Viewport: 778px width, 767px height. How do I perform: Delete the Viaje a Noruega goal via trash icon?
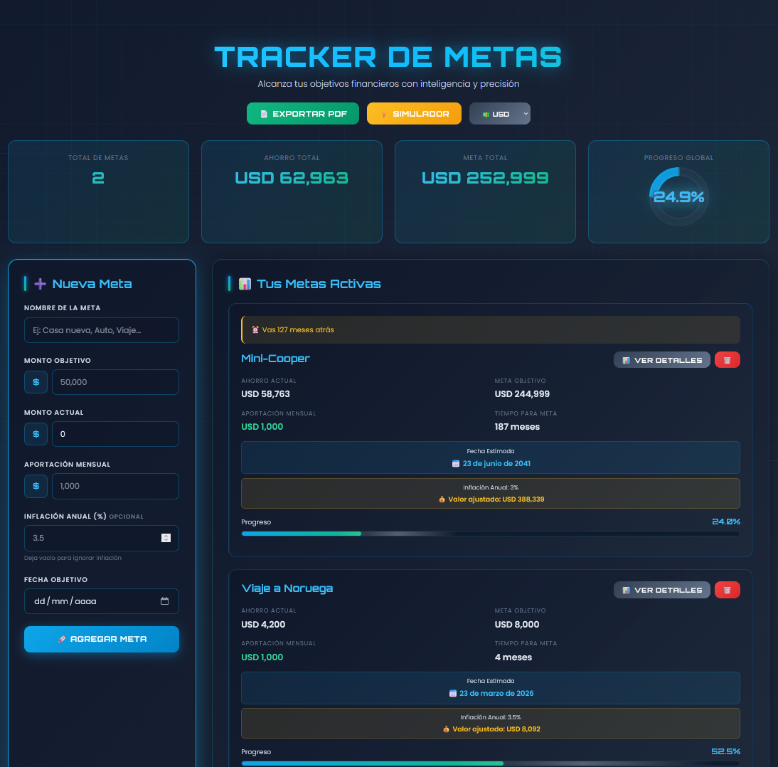click(727, 589)
